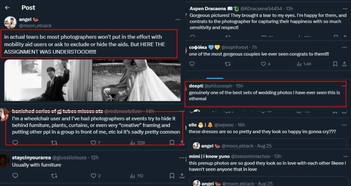Bookmark софійка's reply

pyautogui.click(x=335, y=64)
